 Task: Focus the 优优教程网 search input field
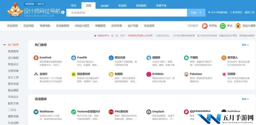point(127,13)
